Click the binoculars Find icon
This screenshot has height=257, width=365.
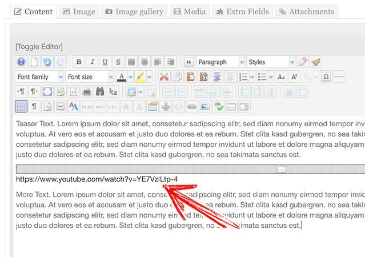click(100, 92)
